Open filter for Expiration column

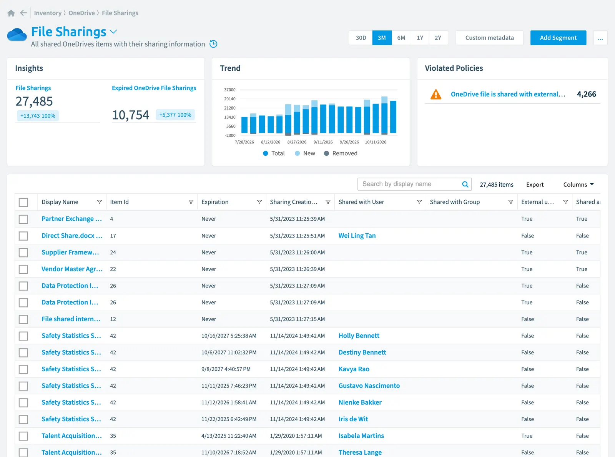tap(259, 202)
